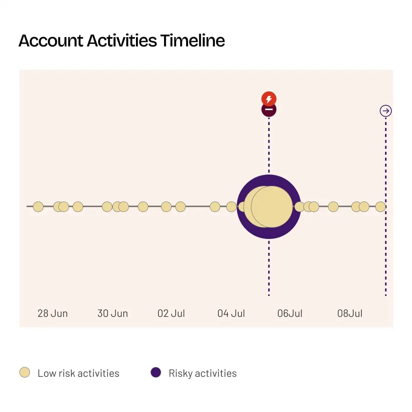Click the right arrow circle icon

[x=386, y=111]
